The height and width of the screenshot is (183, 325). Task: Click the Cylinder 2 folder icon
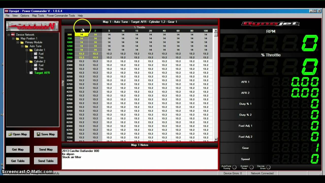(31, 62)
